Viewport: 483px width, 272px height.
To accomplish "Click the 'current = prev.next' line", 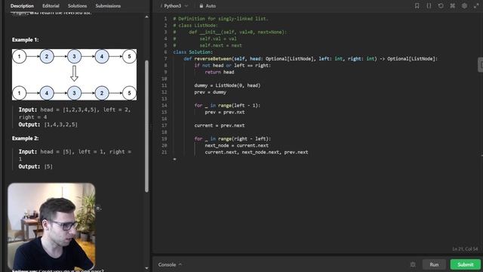I will tap(220, 125).
